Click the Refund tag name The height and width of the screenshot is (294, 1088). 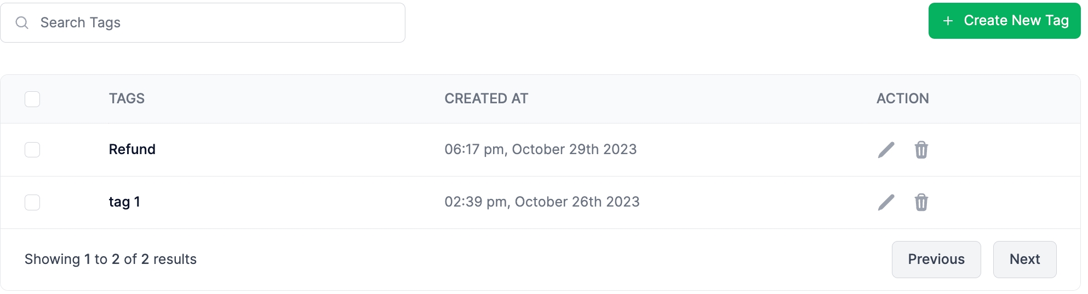132,149
